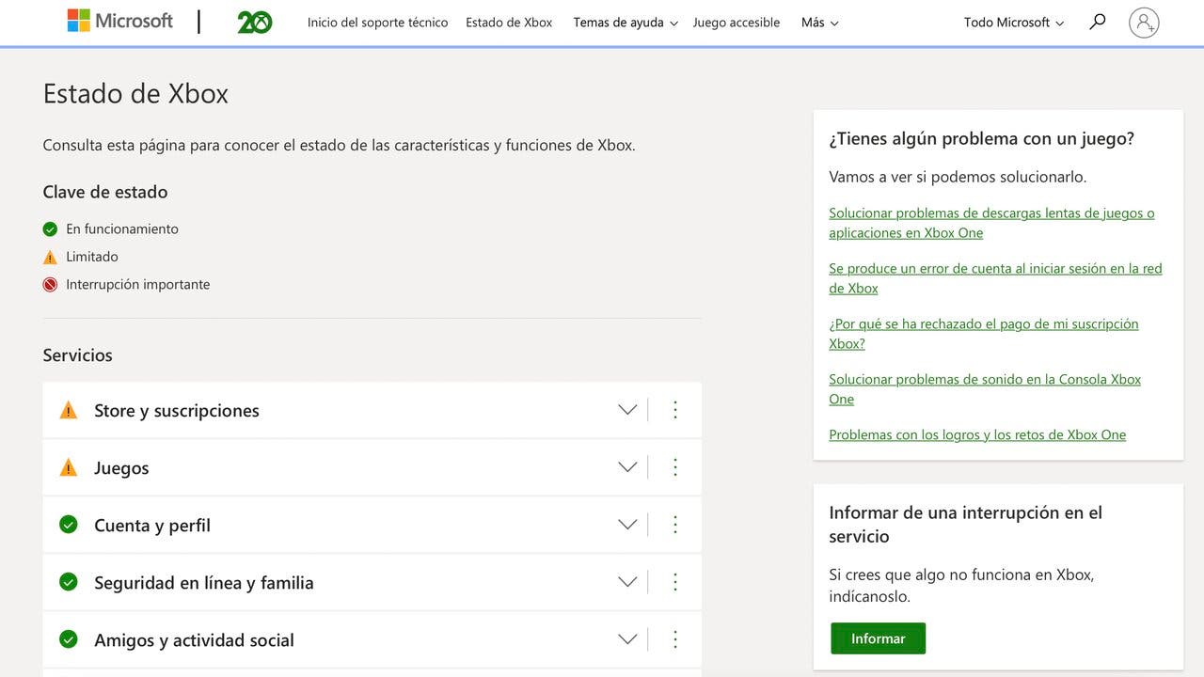Click the Cuenta y perfil row title
1204x677 pixels.
[x=152, y=526]
